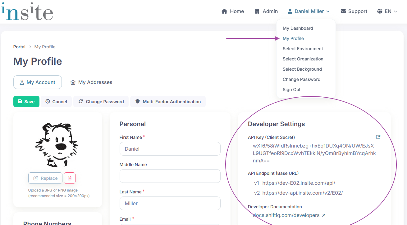This screenshot has width=407, height=225.
Task: Delete profile image with trash icon
Action: (70, 178)
